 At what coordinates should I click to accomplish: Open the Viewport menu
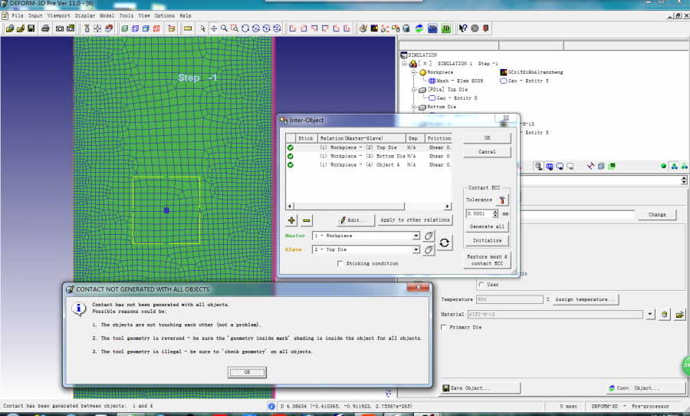click(58, 15)
